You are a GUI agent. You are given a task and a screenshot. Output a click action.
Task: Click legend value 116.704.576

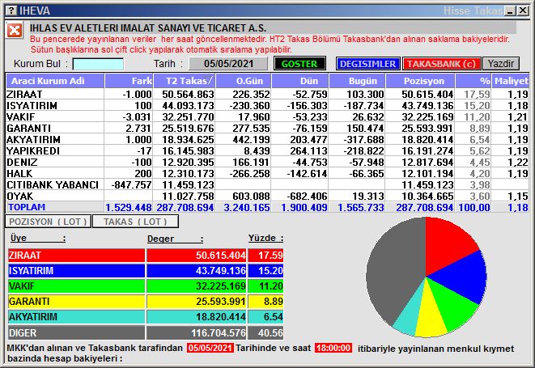(x=219, y=332)
